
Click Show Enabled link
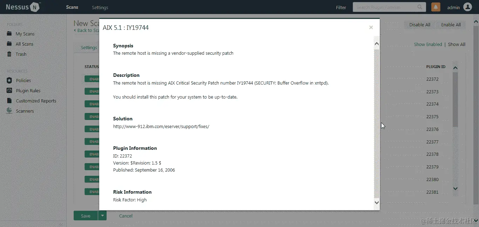(x=428, y=45)
